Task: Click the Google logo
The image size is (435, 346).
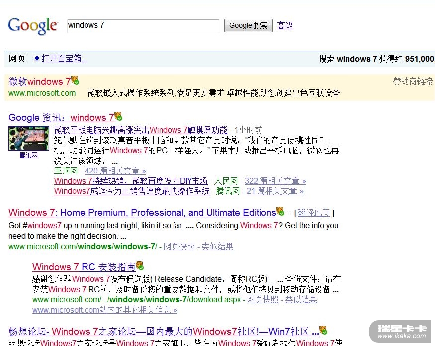Action: pyautogui.click(x=33, y=26)
